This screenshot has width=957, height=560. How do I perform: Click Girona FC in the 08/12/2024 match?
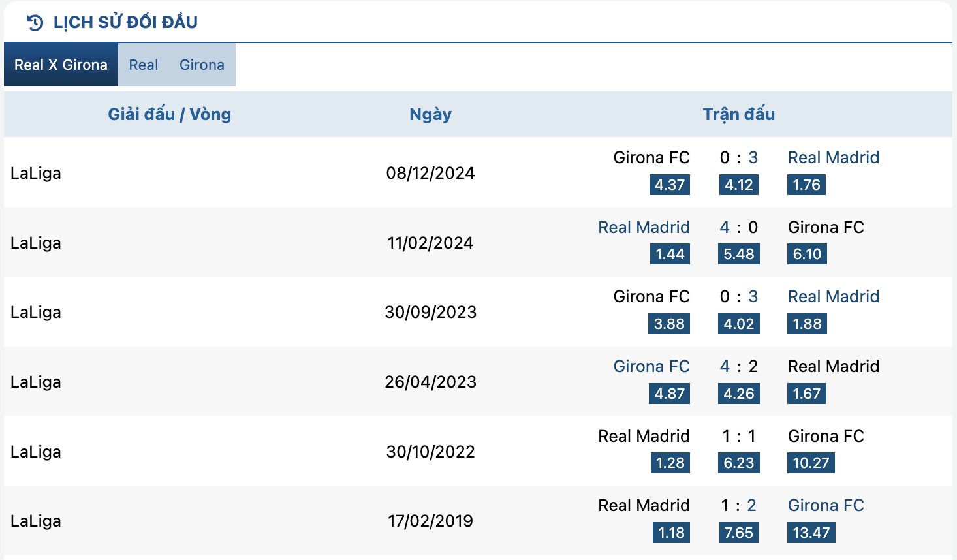pos(651,157)
